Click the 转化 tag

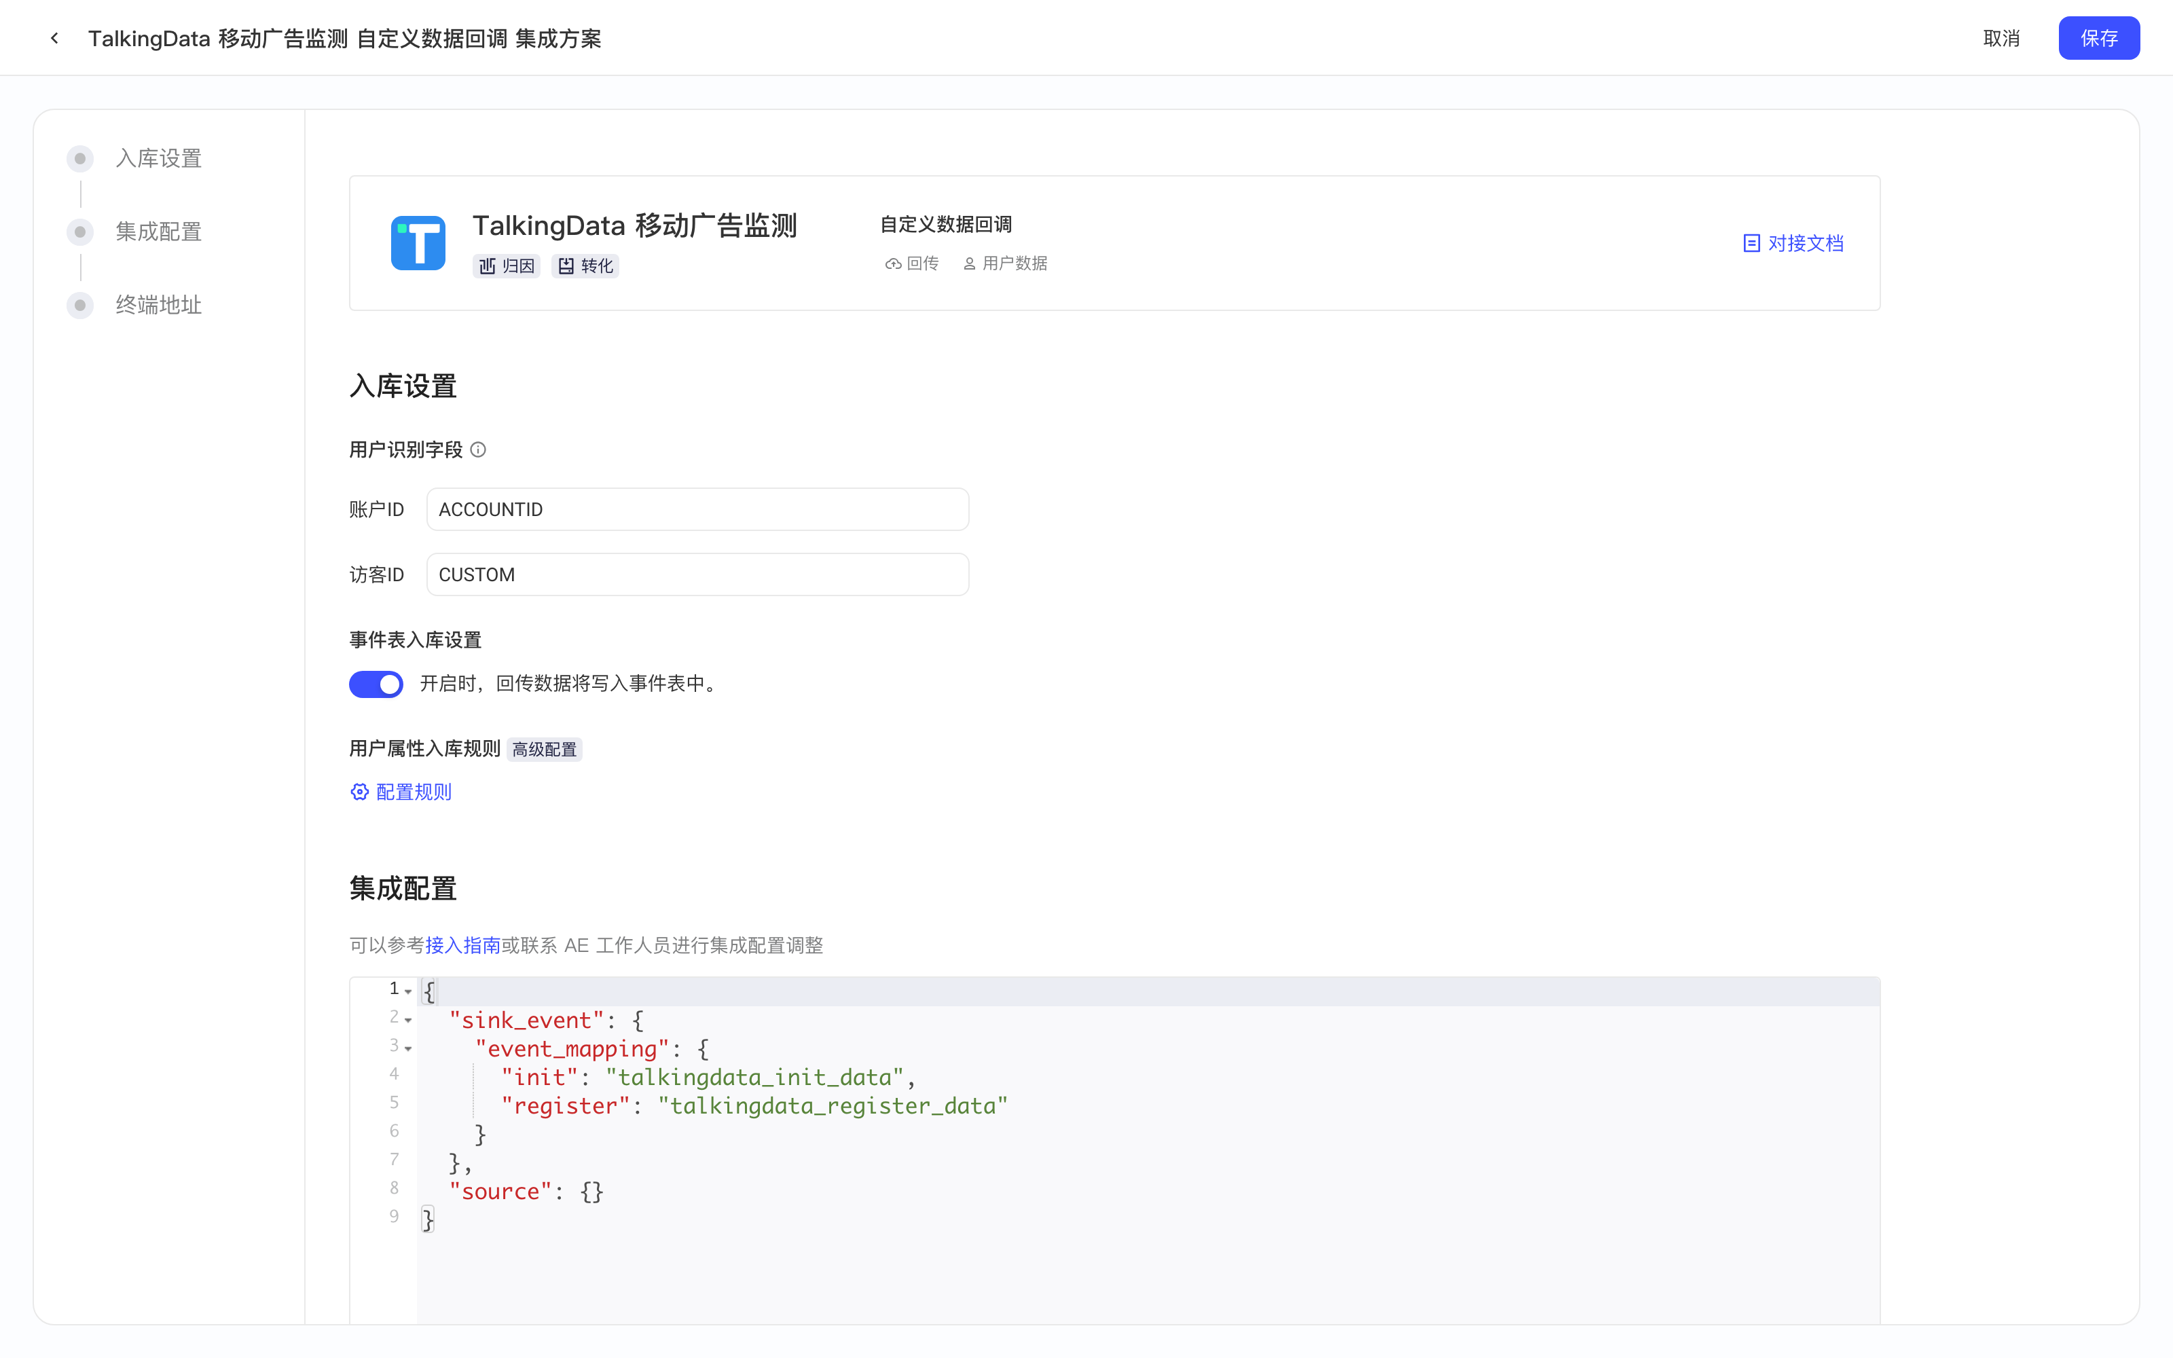point(585,266)
